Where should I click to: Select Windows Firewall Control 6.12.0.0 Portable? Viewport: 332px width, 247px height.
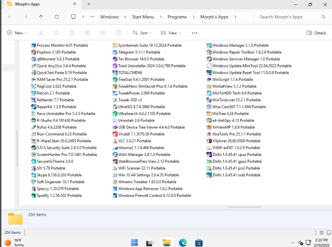[152, 195]
